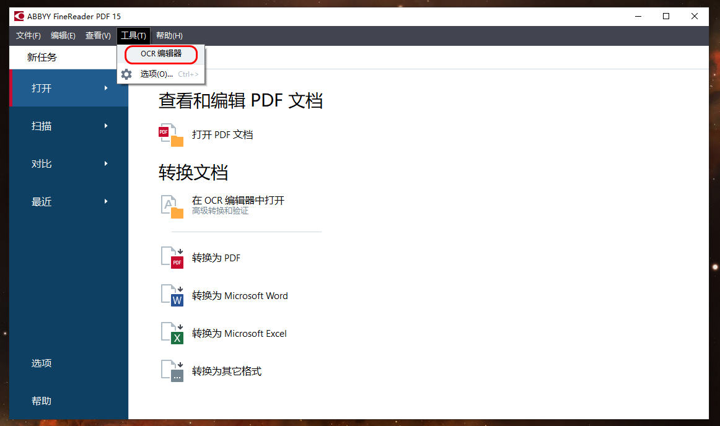
Task: Expand the arrow next to 最近
Action: (106, 201)
